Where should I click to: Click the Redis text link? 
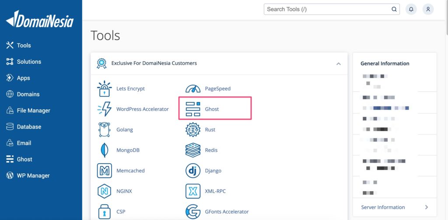[211, 150]
